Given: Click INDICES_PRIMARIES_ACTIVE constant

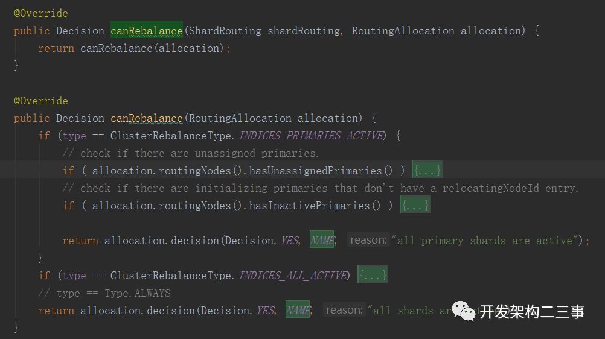Looking at the screenshot, I should coord(311,135).
